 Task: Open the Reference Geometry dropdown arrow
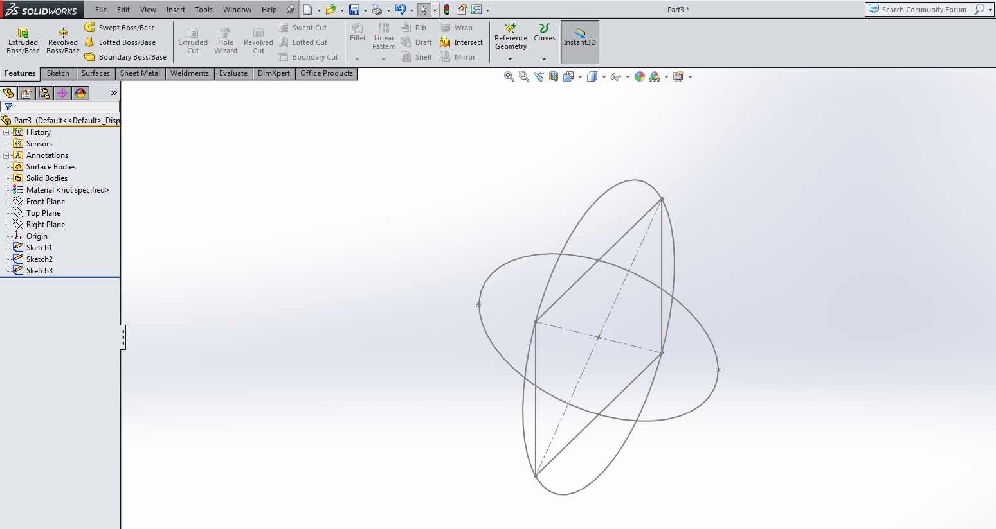coord(511,59)
